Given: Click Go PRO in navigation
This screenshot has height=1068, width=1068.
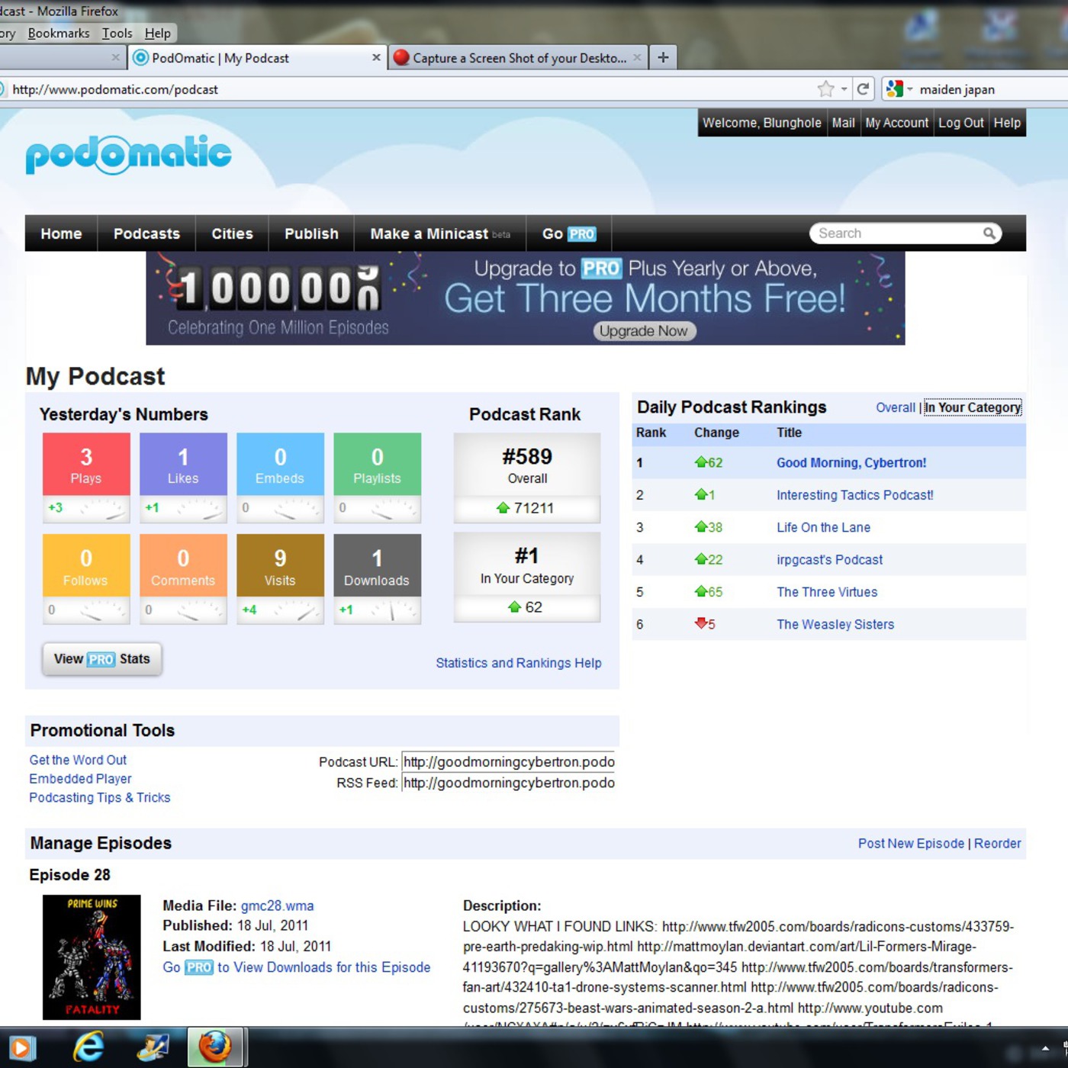Looking at the screenshot, I should (x=569, y=233).
